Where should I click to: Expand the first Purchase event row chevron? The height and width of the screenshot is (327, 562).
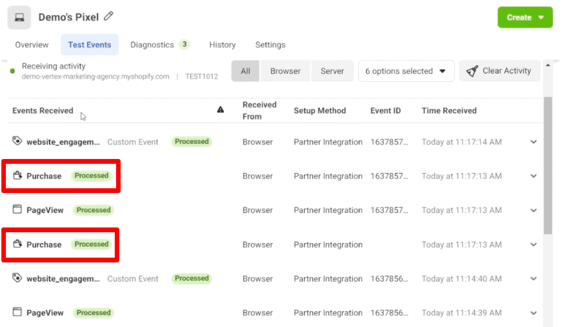pyautogui.click(x=534, y=176)
